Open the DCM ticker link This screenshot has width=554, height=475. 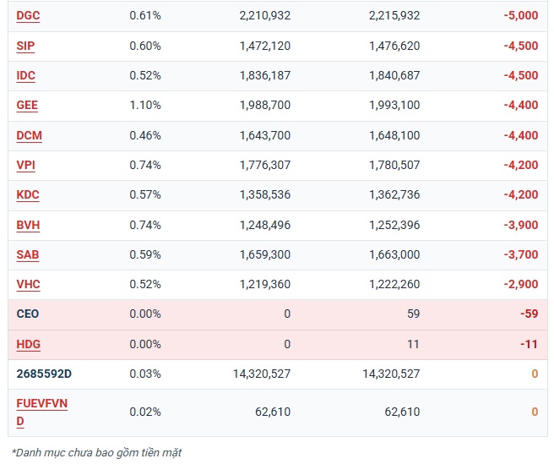tap(29, 135)
